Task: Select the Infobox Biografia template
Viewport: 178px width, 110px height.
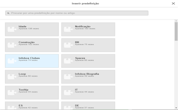Action: click(88, 77)
